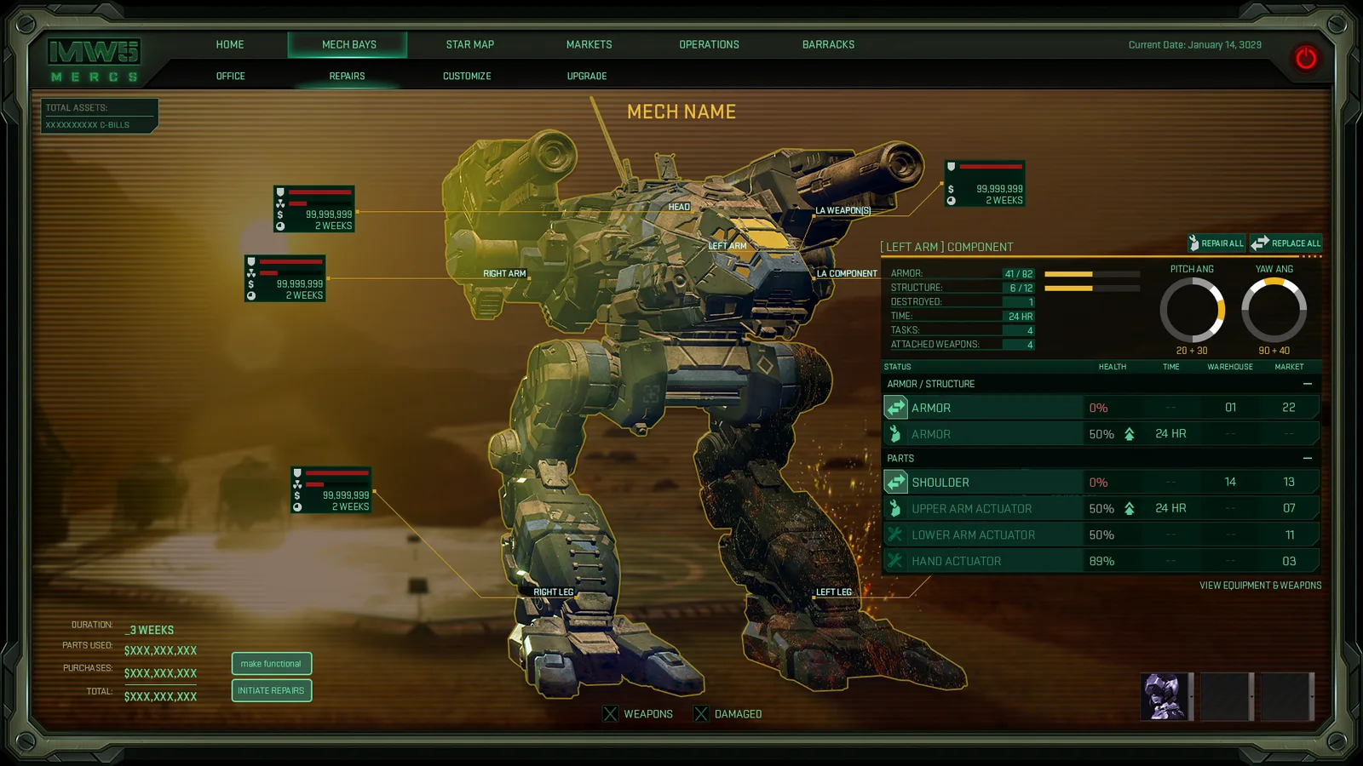This screenshot has height=766, width=1363.
Task: Click replace icon on the SHOULDER row
Action: coord(895,482)
